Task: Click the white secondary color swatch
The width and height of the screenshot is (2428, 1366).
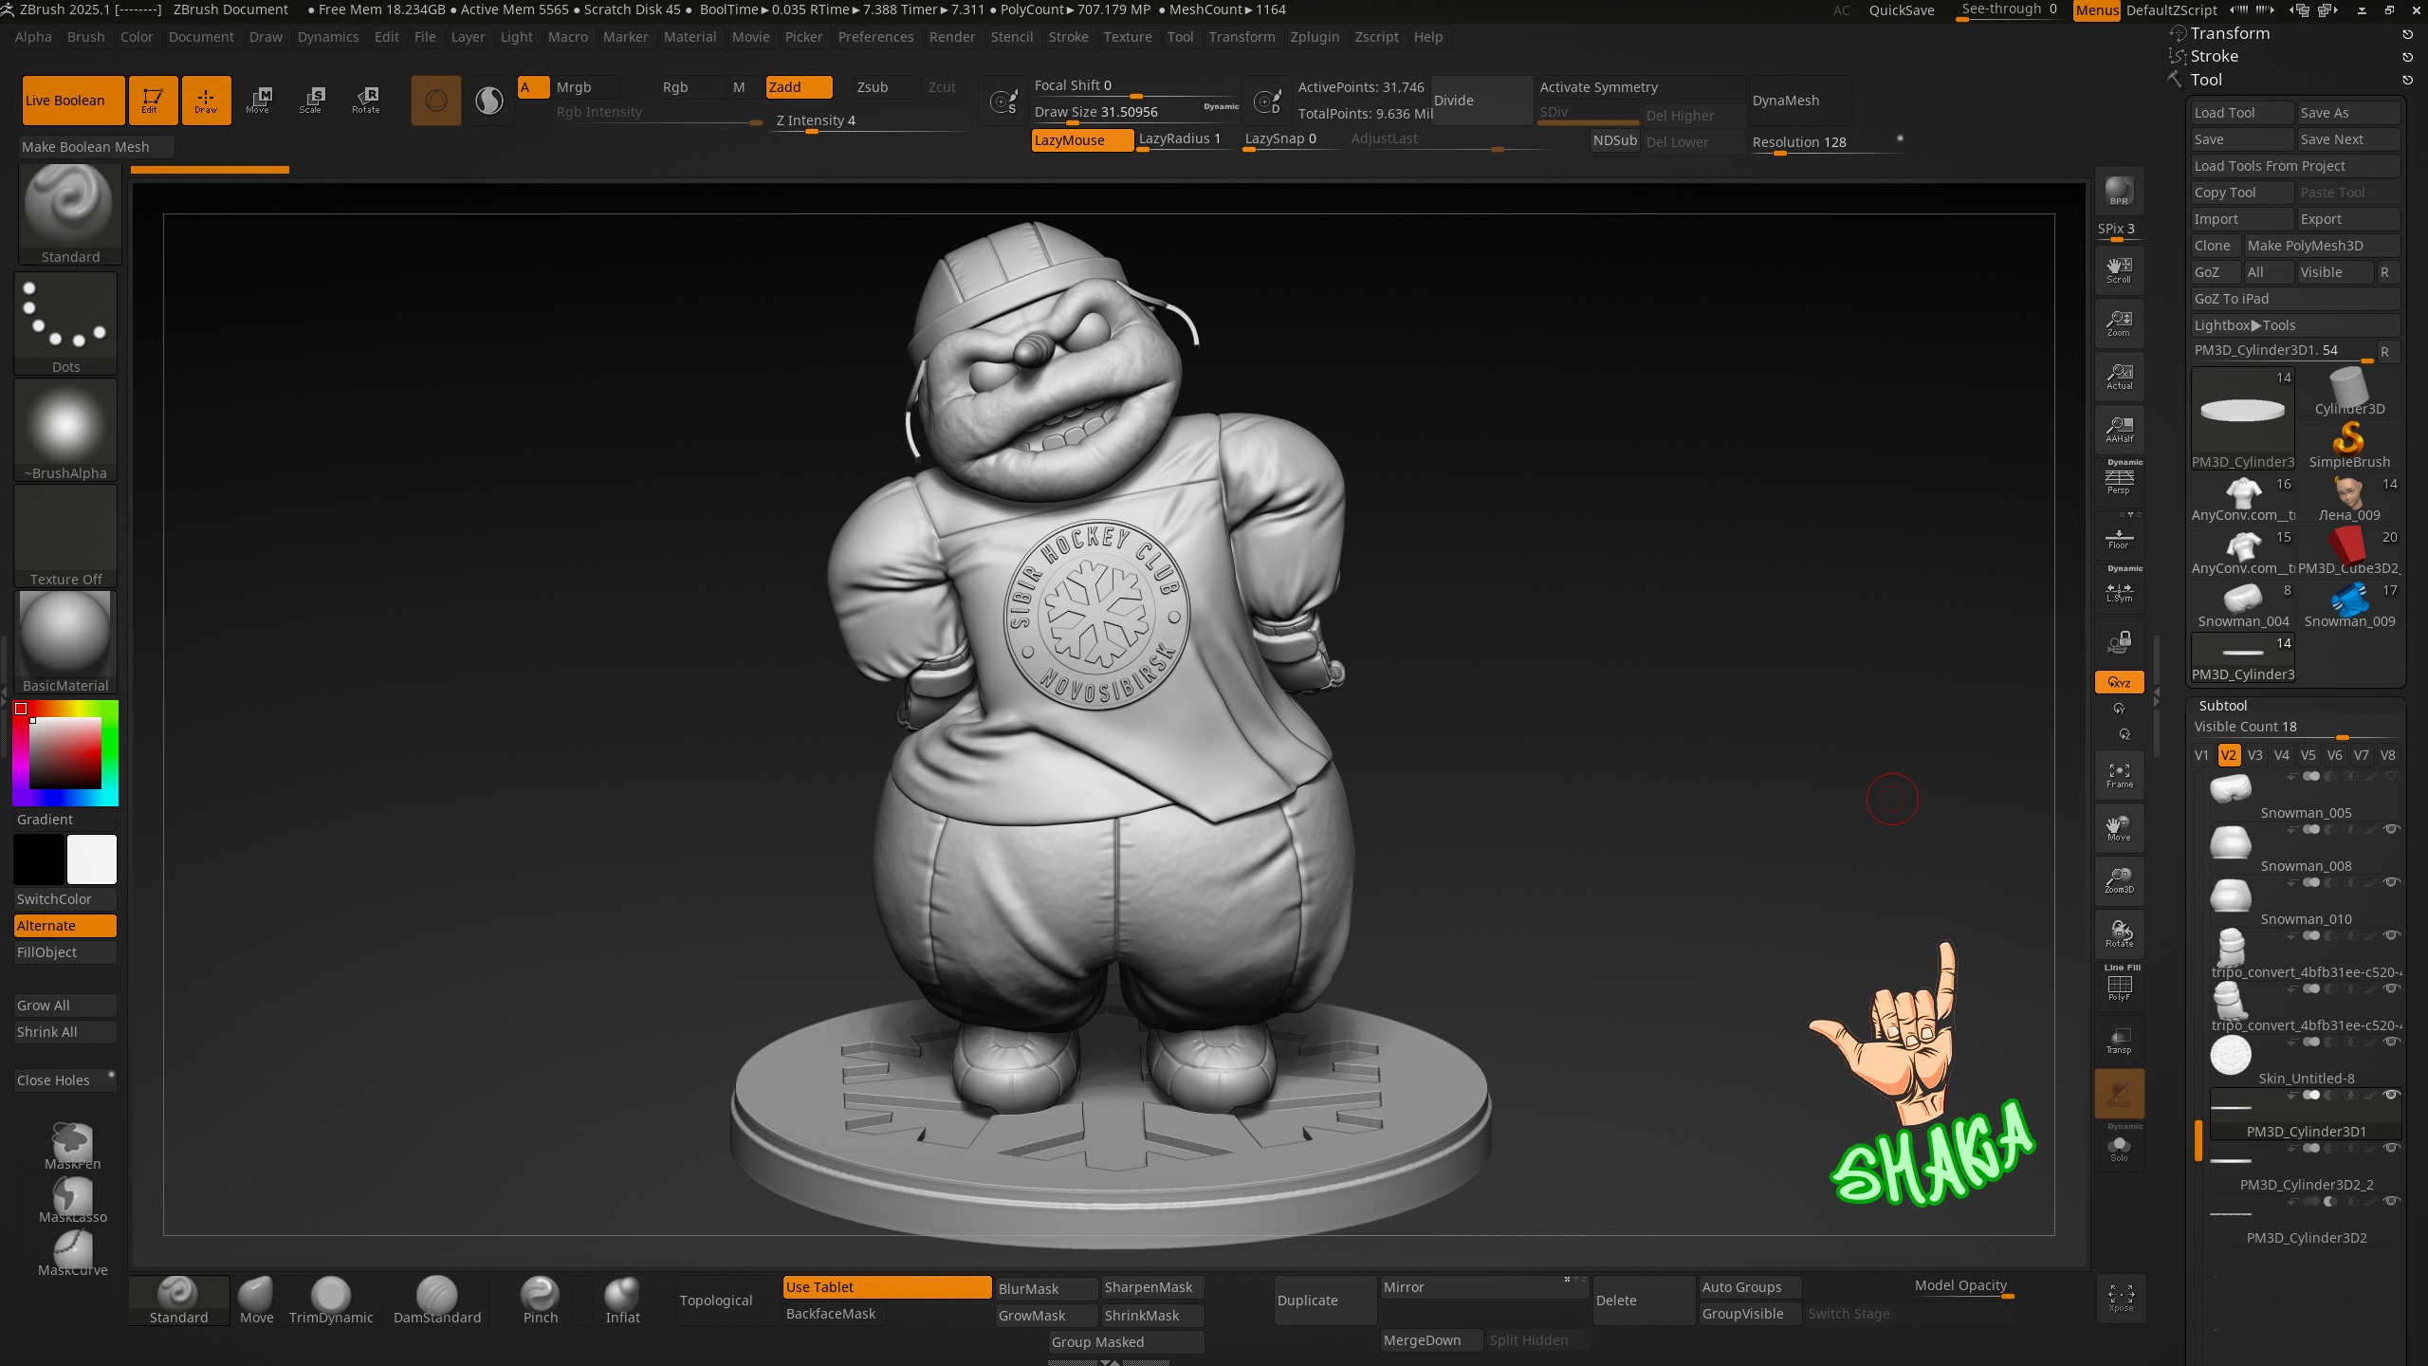Action: coord(92,858)
